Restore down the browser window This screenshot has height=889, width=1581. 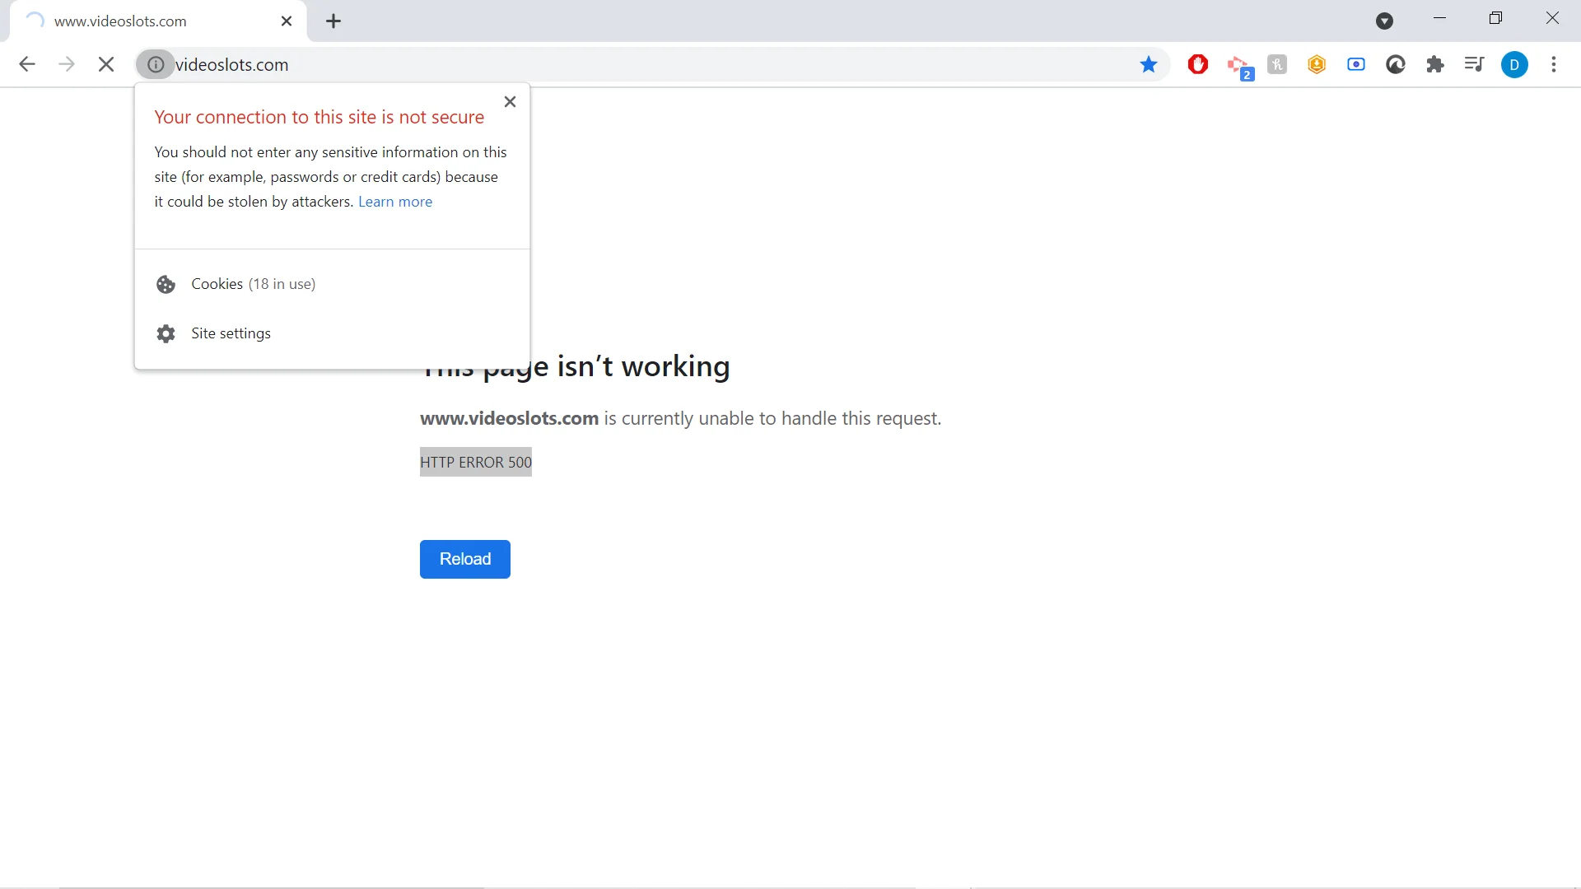[1496, 18]
